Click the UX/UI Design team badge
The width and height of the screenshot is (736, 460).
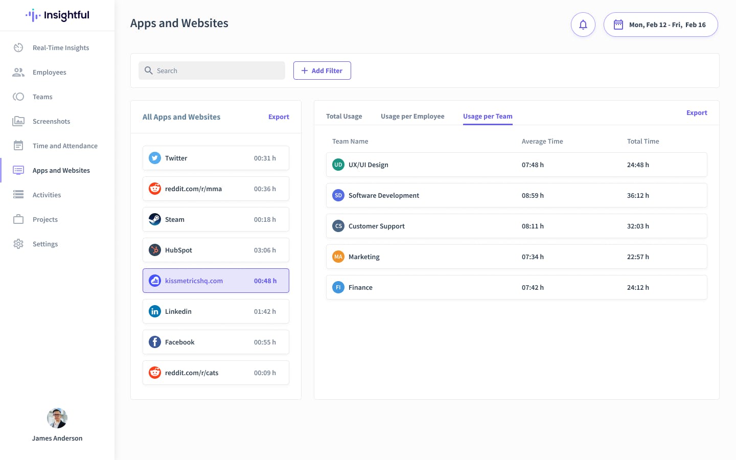[x=338, y=165]
